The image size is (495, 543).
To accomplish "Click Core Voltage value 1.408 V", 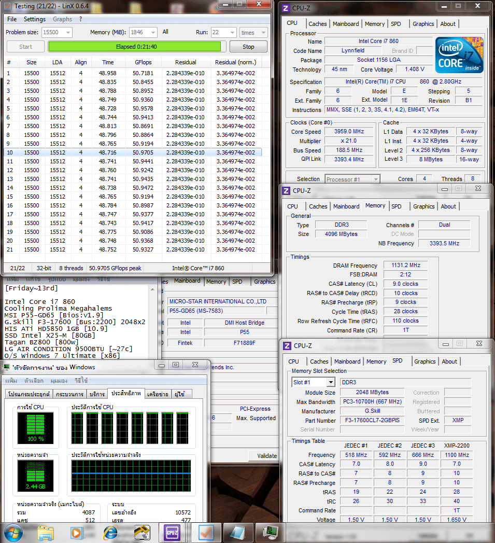I will [x=414, y=69].
